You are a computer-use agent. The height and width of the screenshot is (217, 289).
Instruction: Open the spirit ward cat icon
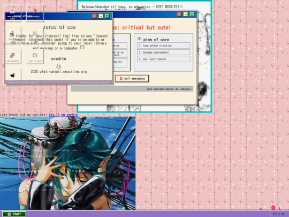click(35, 56)
